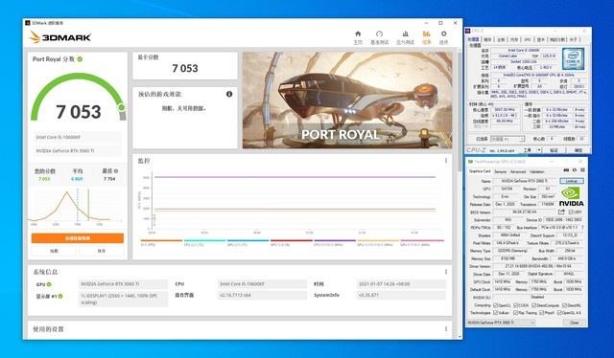Open the processor selection dropdown in CPU-Z
614x358 pixels.
[x=508, y=139]
